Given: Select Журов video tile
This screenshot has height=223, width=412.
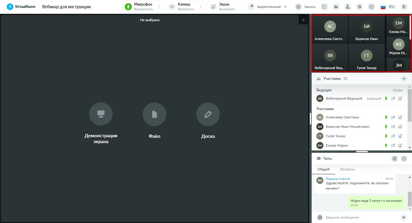Looking at the screenshot, I should click(x=398, y=46).
